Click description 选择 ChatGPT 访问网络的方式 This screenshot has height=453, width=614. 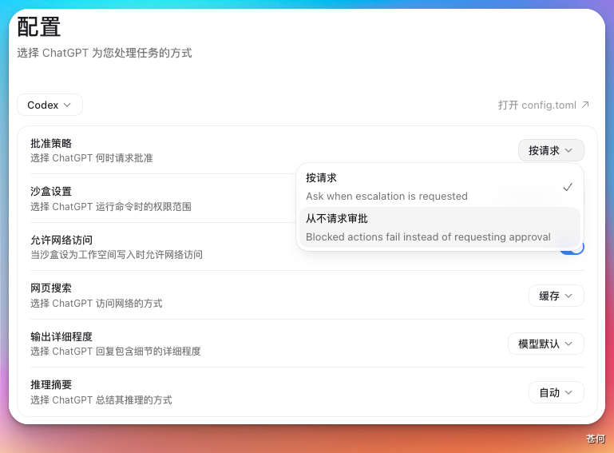(x=97, y=304)
